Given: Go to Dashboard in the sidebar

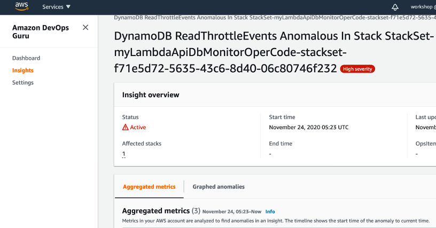Looking at the screenshot, I should 26,58.
